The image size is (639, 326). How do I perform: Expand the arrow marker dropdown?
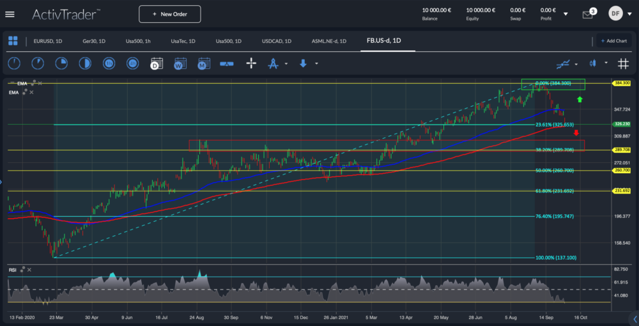[316, 63]
